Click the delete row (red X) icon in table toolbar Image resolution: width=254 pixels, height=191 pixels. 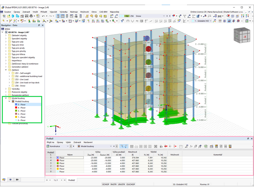[x=166, y=146]
